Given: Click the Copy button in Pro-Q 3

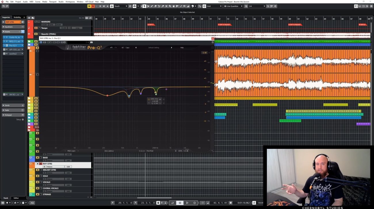Looking at the screenshot, I should [x=127, y=47].
